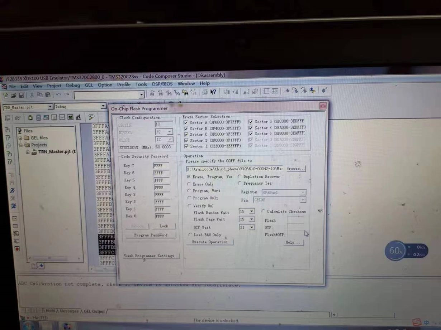Open the GEL menu

(x=89, y=84)
